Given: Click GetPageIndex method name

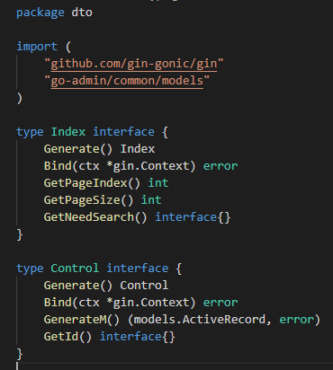Looking at the screenshot, I should tap(85, 183).
